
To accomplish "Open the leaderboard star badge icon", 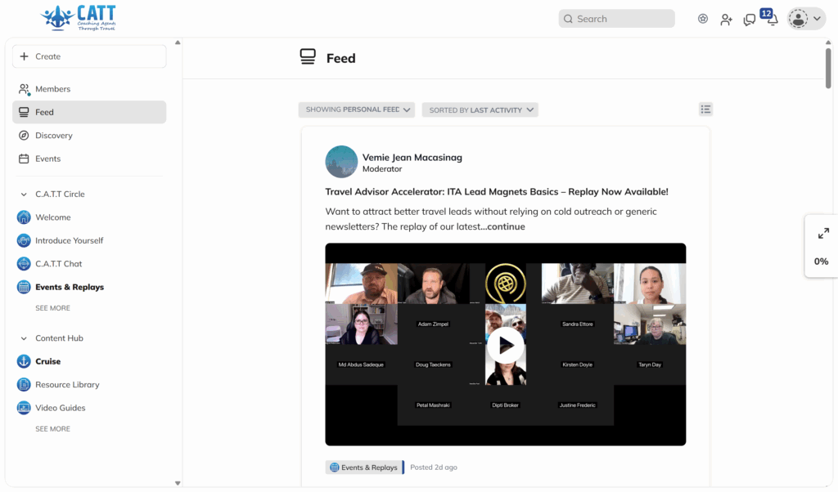I will click(x=703, y=19).
